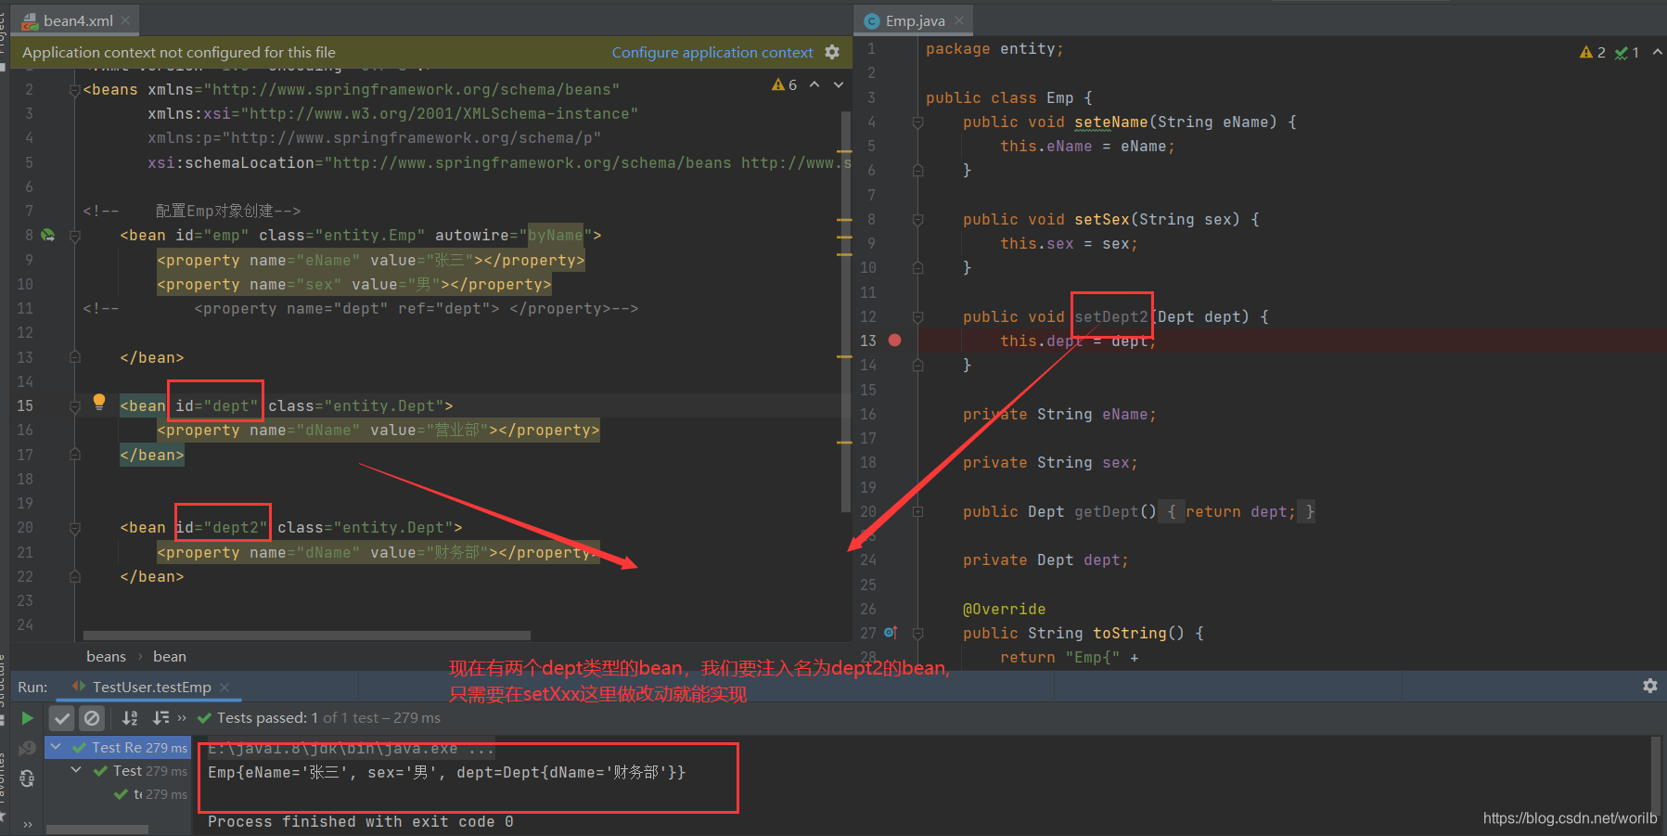This screenshot has width=1667, height=836.
Task: Click Spring bean gutter icon on line 8
Action: point(48,236)
